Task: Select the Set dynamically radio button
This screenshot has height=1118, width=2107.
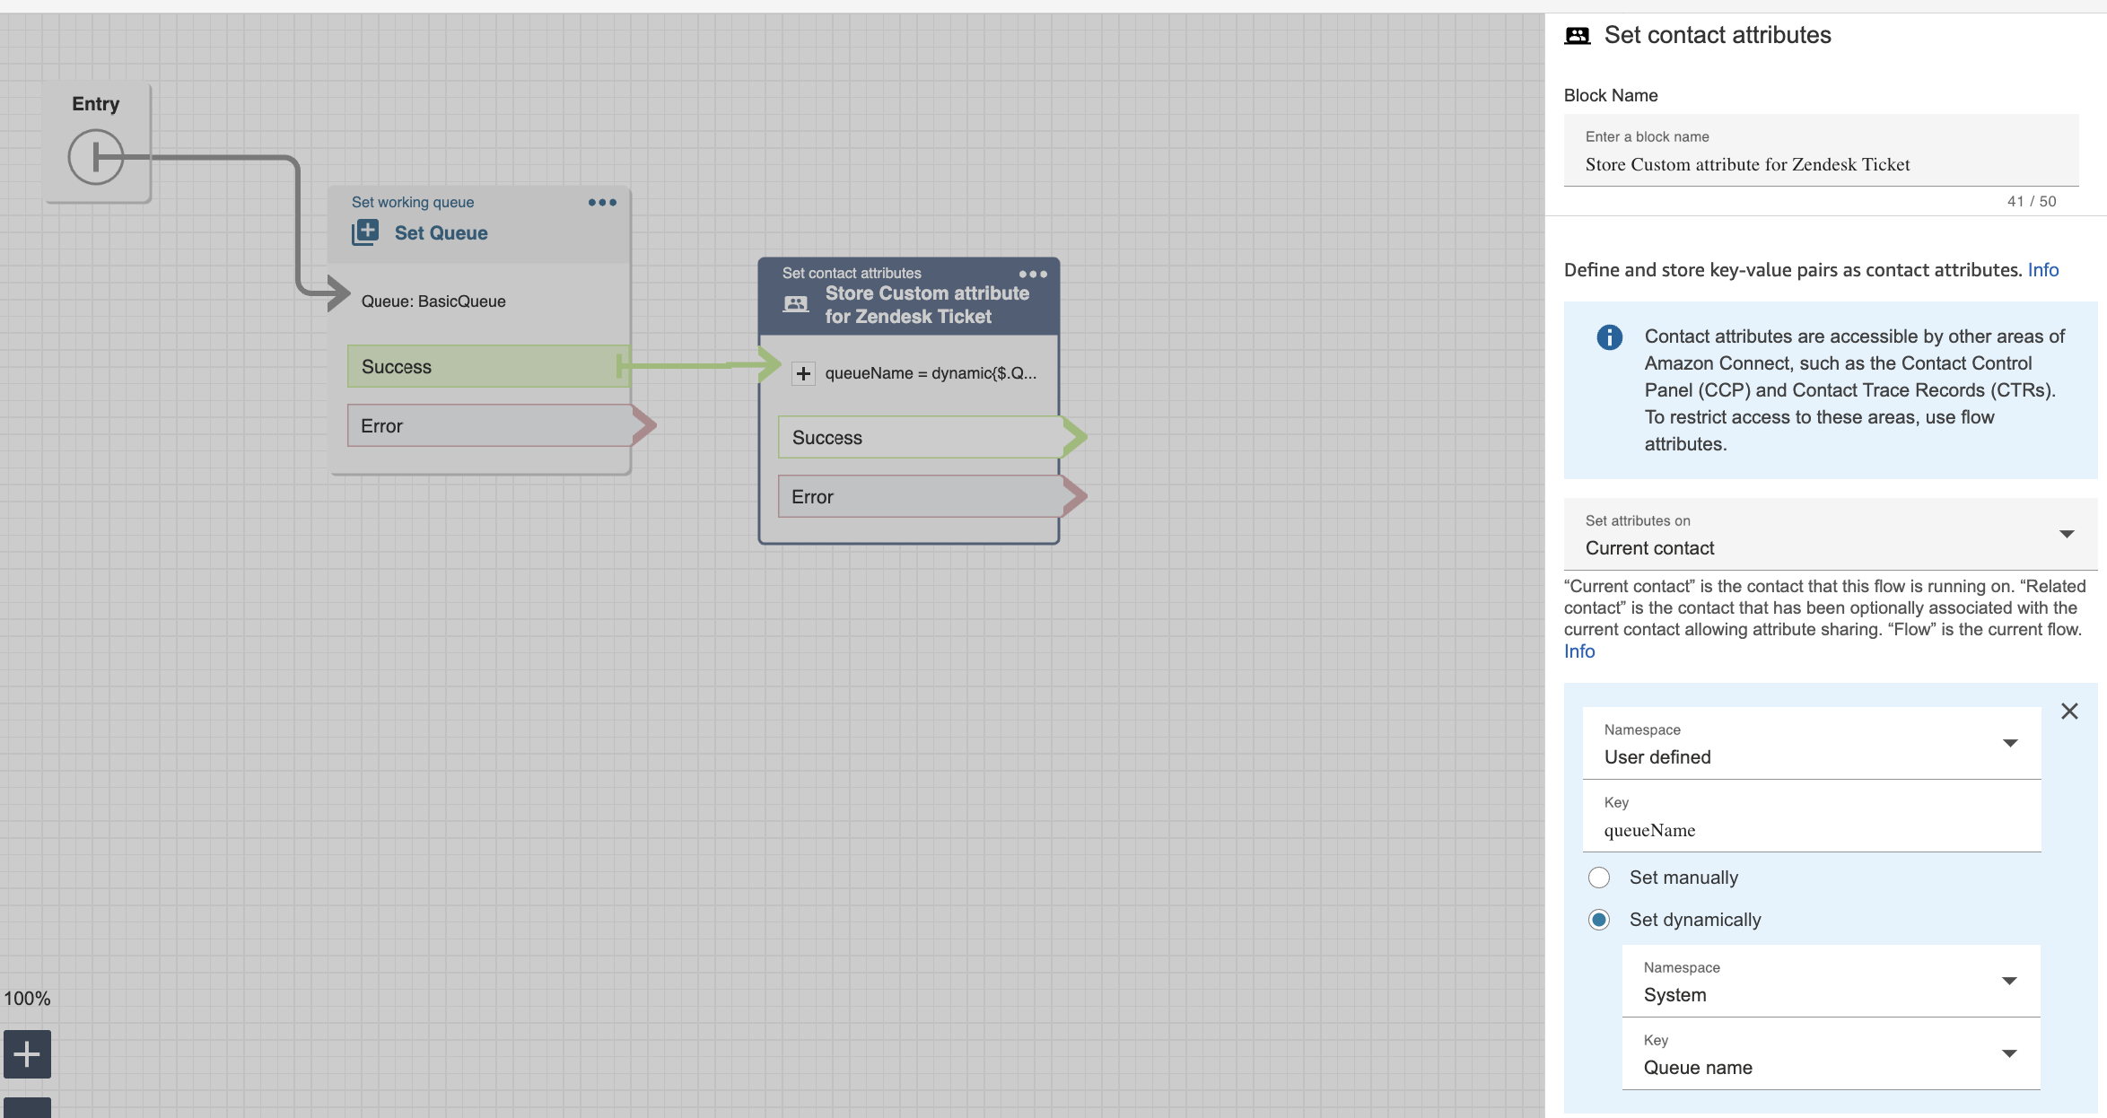Action: [x=1599, y=920]
